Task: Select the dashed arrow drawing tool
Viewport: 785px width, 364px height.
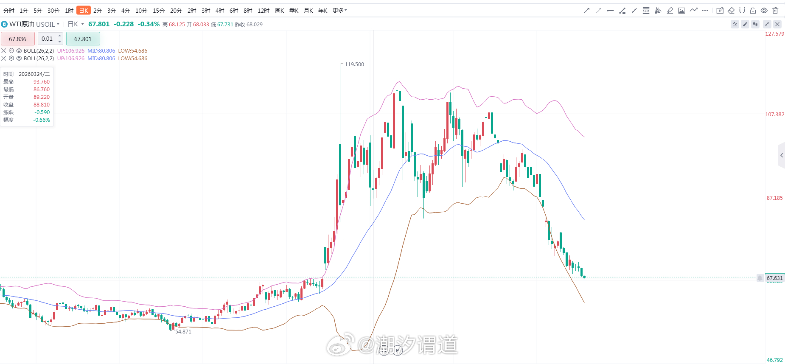Action: click(x=598, y=11)
